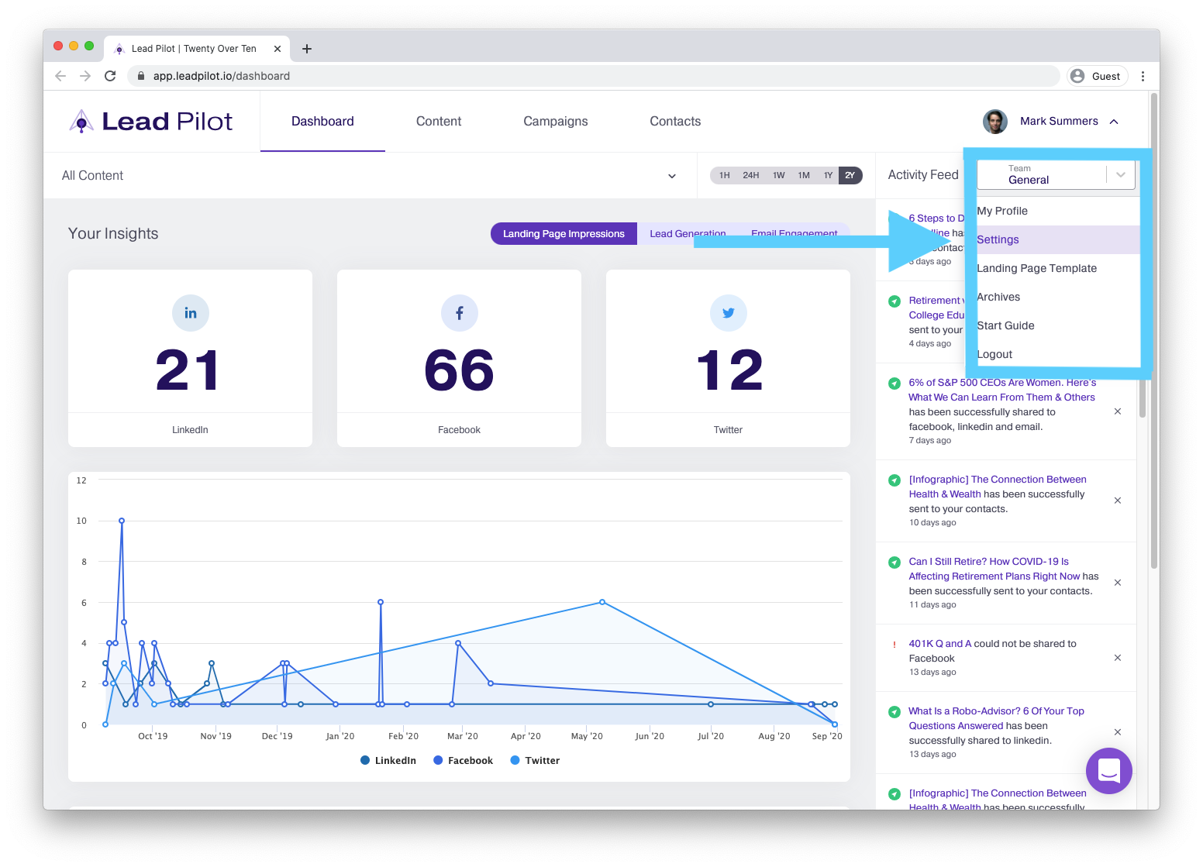Click the Facebook icon on the 66 card
This screenshot has height=867, width=1203.
coord(459,313)
